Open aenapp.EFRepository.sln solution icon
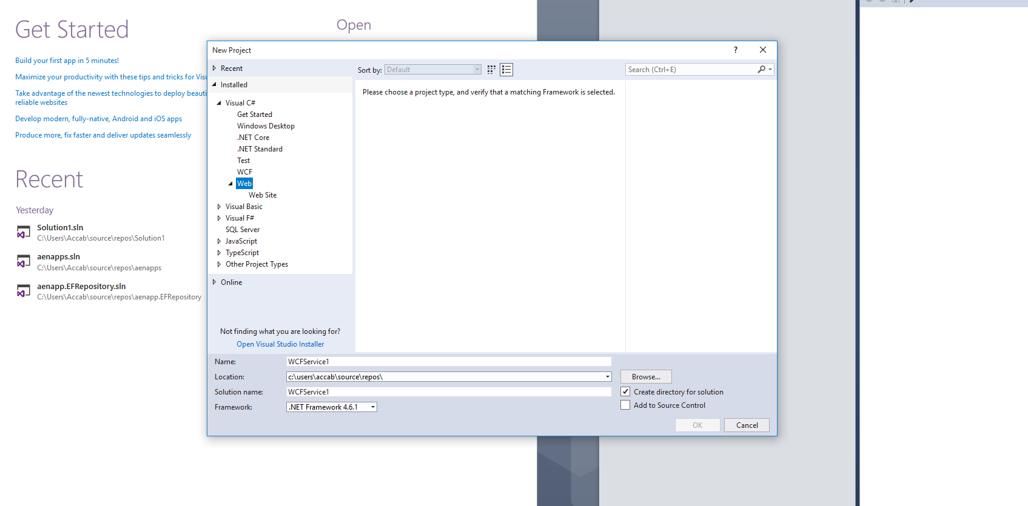This screenshot has width=1028, height=506. point(24,291)
